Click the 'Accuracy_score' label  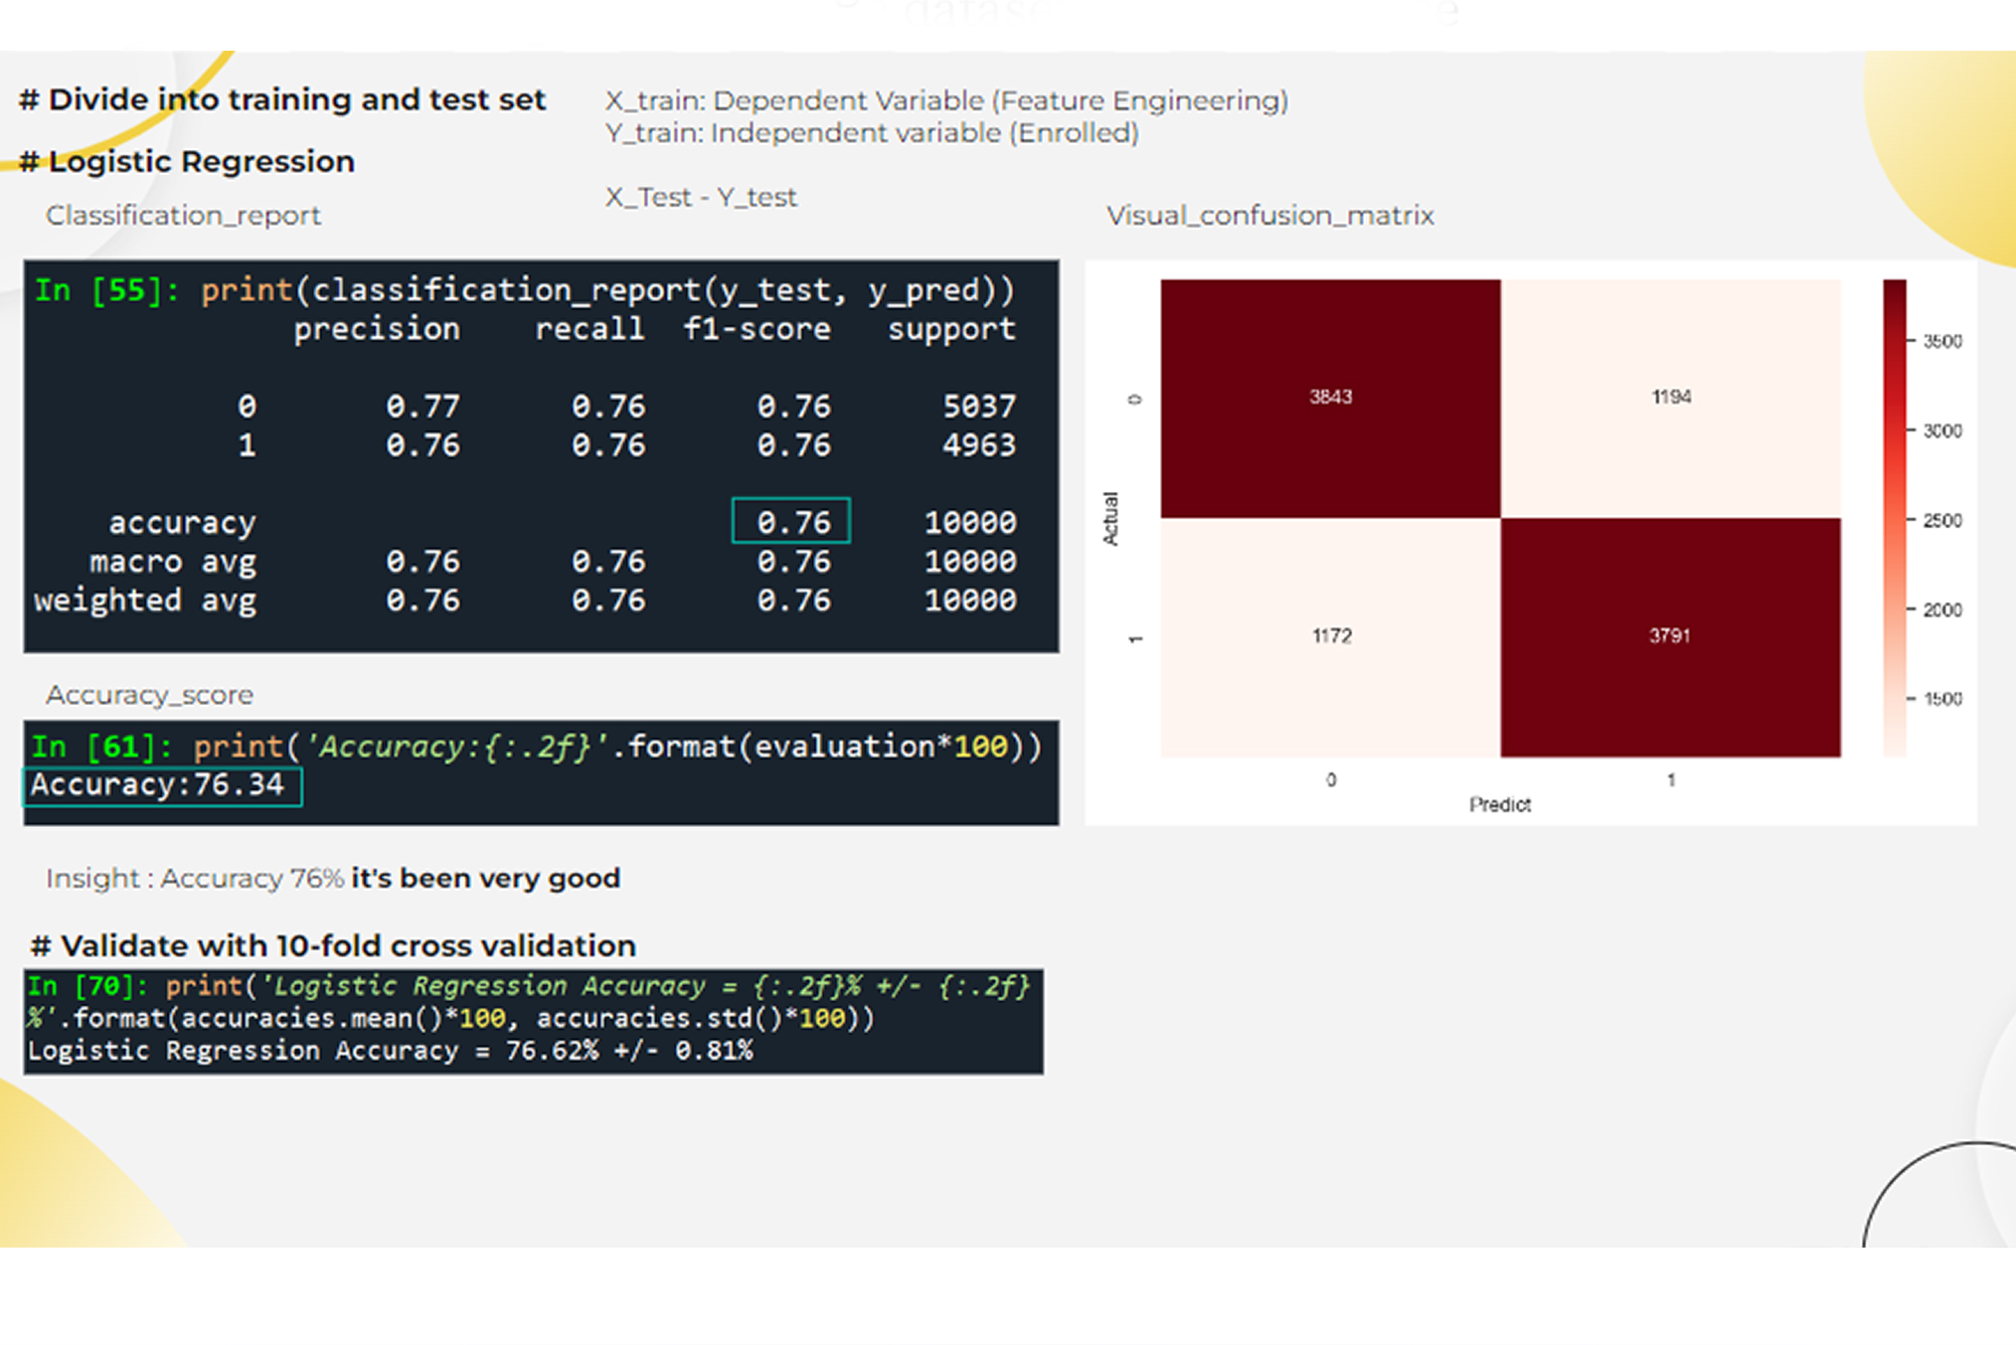[149, 695]
